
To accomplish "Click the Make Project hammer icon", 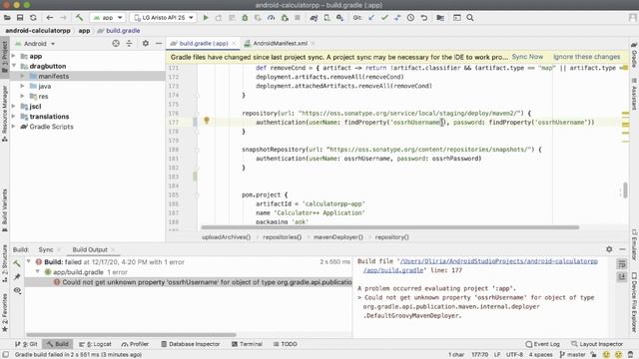I will click(x=79, y=18).
